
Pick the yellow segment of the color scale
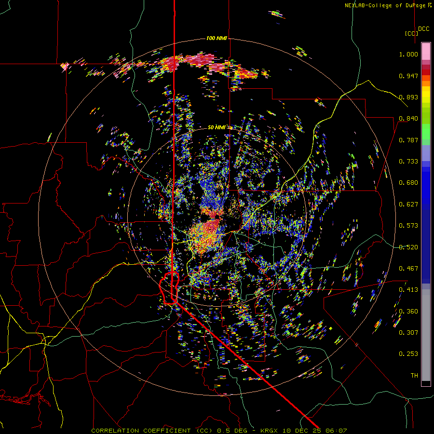tap(426, 95)
